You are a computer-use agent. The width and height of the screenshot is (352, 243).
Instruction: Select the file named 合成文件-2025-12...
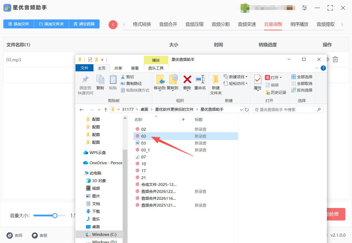tap(156, 185)
